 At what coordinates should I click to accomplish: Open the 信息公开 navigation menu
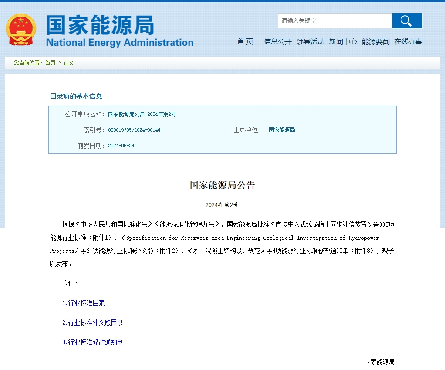(x=277, y=42)
